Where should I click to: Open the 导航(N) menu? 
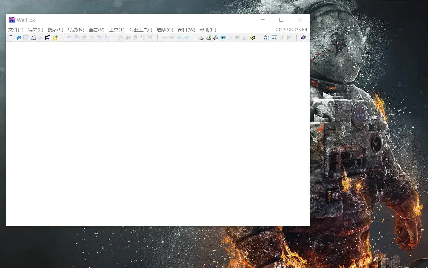click(x=76, y=30)
